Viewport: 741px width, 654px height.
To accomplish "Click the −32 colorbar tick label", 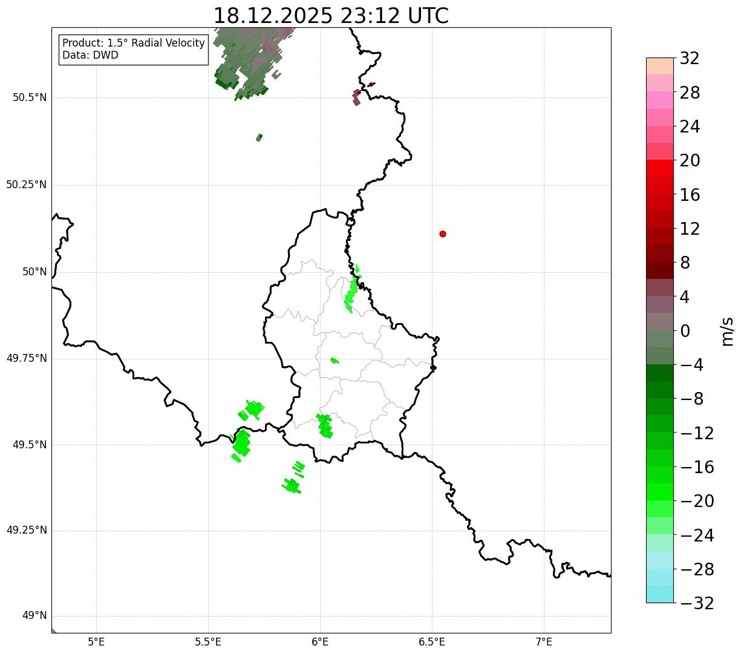I will [697, 603].
